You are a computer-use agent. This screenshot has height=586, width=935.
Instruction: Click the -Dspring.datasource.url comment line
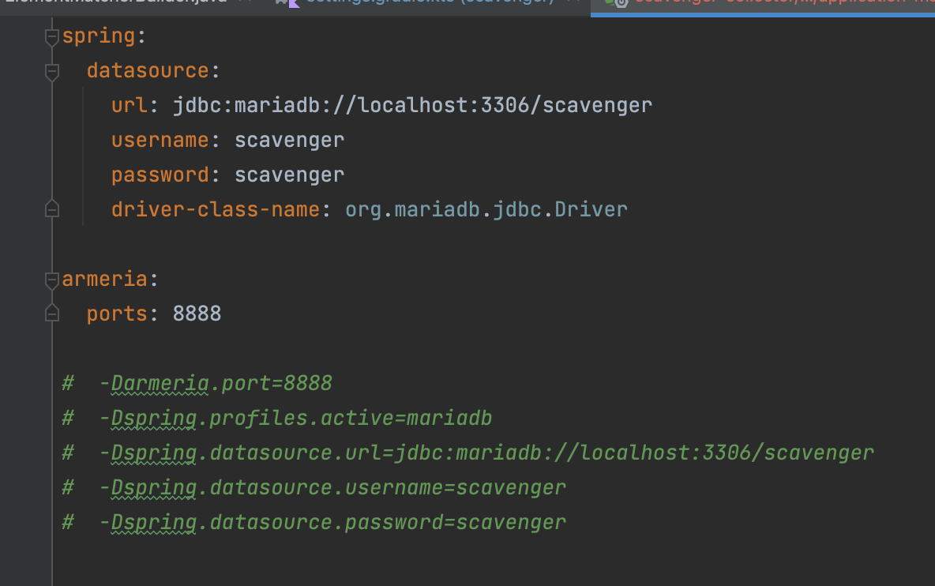[x=486, y=453]
